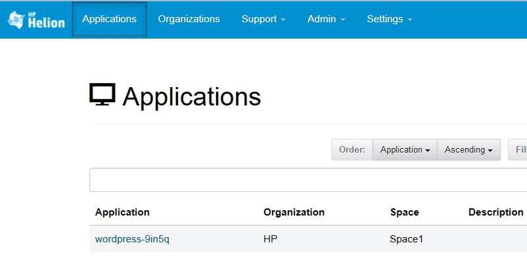This screenshot has height=264, width=527.
Task: Open the wordpress-9in5q application link
Action: (133, 239)
